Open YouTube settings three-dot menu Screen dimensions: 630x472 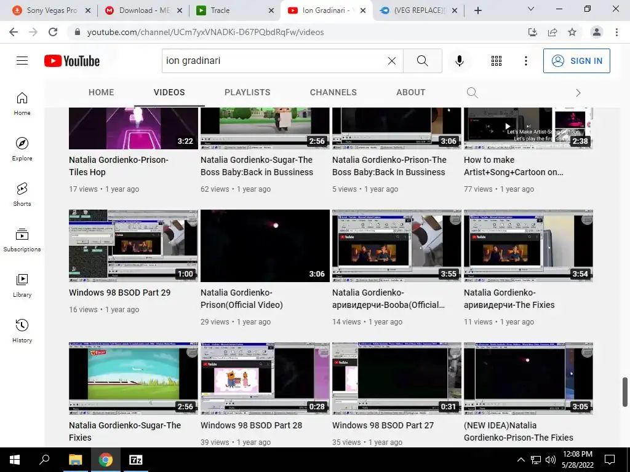pos(525,61)
